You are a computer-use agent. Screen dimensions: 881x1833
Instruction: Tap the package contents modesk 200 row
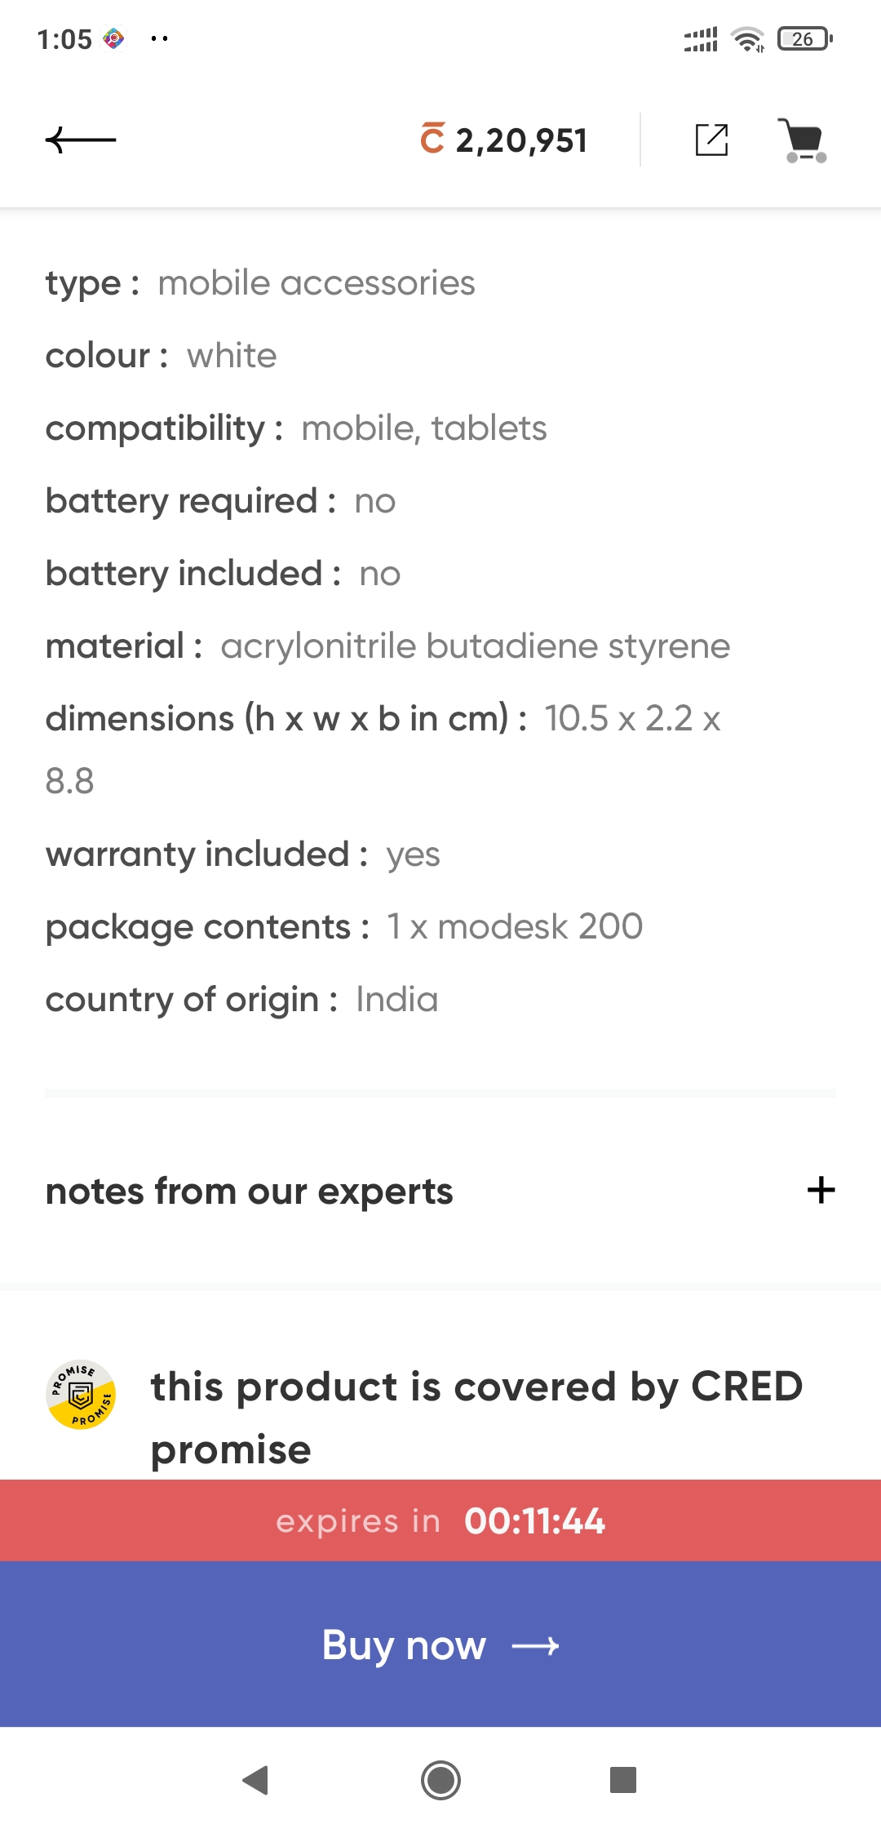pyautogui.click(x=343, y=927)
